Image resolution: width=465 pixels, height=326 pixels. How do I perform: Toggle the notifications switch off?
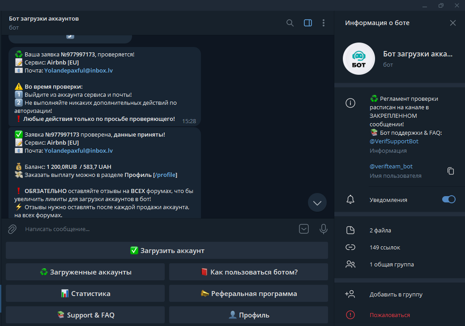448,200
